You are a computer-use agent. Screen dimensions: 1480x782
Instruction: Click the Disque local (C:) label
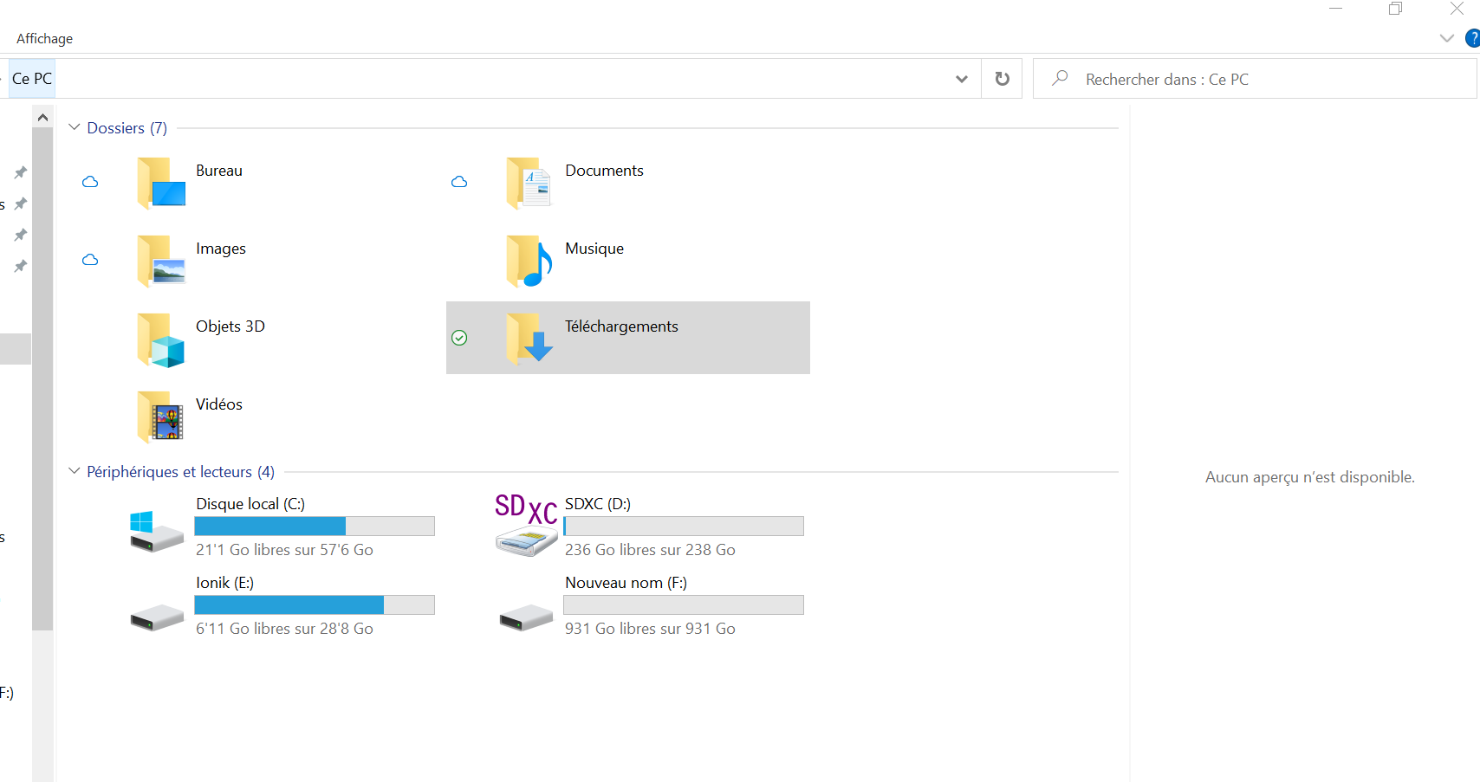(x=250, y=504)
